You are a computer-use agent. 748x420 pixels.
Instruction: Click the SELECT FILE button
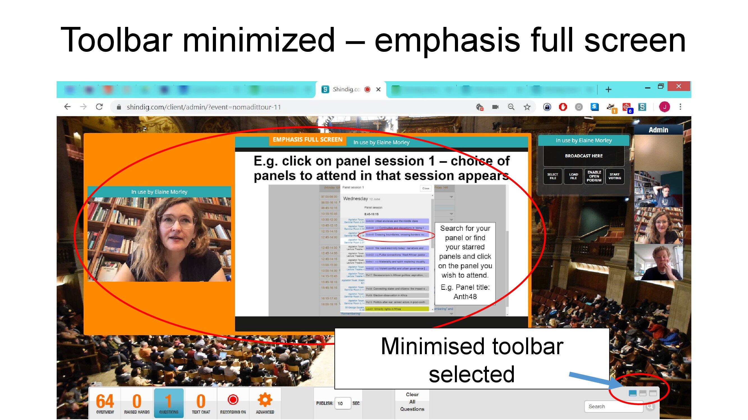click(553, 176)
